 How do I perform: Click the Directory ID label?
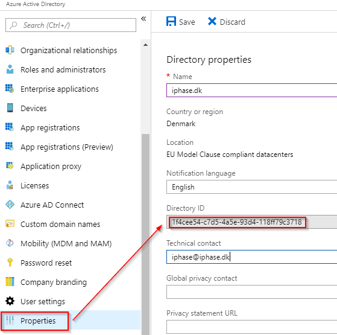(x=186, y=208)
